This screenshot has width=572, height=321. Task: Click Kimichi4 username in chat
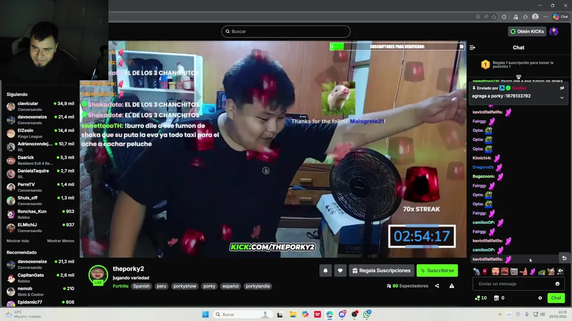(x=481, y=158)
